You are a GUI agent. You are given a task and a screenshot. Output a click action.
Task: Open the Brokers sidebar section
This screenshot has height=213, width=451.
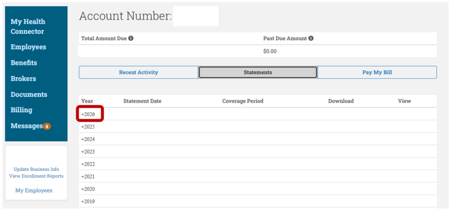pos(23,78)
